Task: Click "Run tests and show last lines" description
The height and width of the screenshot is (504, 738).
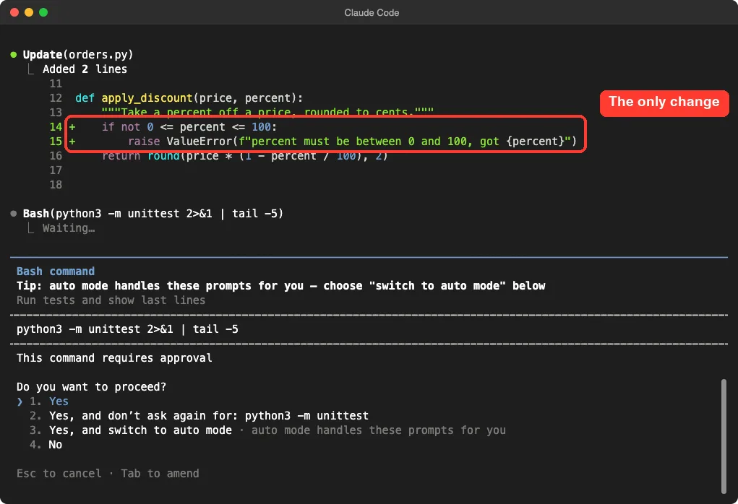Action: point(111,300)
